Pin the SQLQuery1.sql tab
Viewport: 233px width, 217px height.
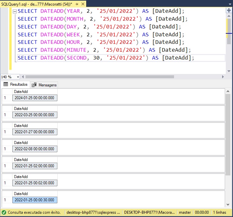pos(77,4)
